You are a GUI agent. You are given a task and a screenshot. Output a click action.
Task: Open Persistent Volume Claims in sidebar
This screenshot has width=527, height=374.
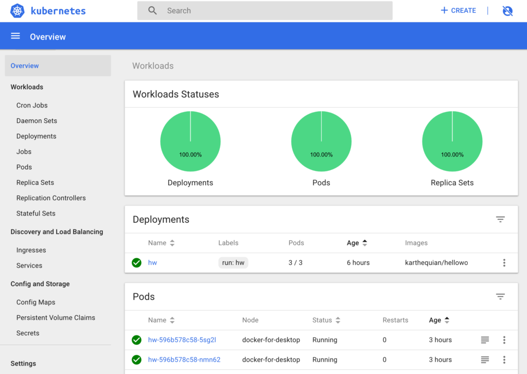pos(56,318)
